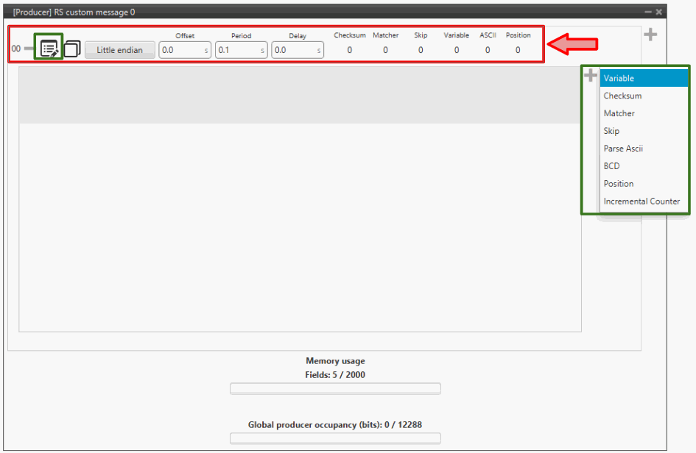
Task: Click the plus icon beside field menu
Action: click(x=591, y=75)
